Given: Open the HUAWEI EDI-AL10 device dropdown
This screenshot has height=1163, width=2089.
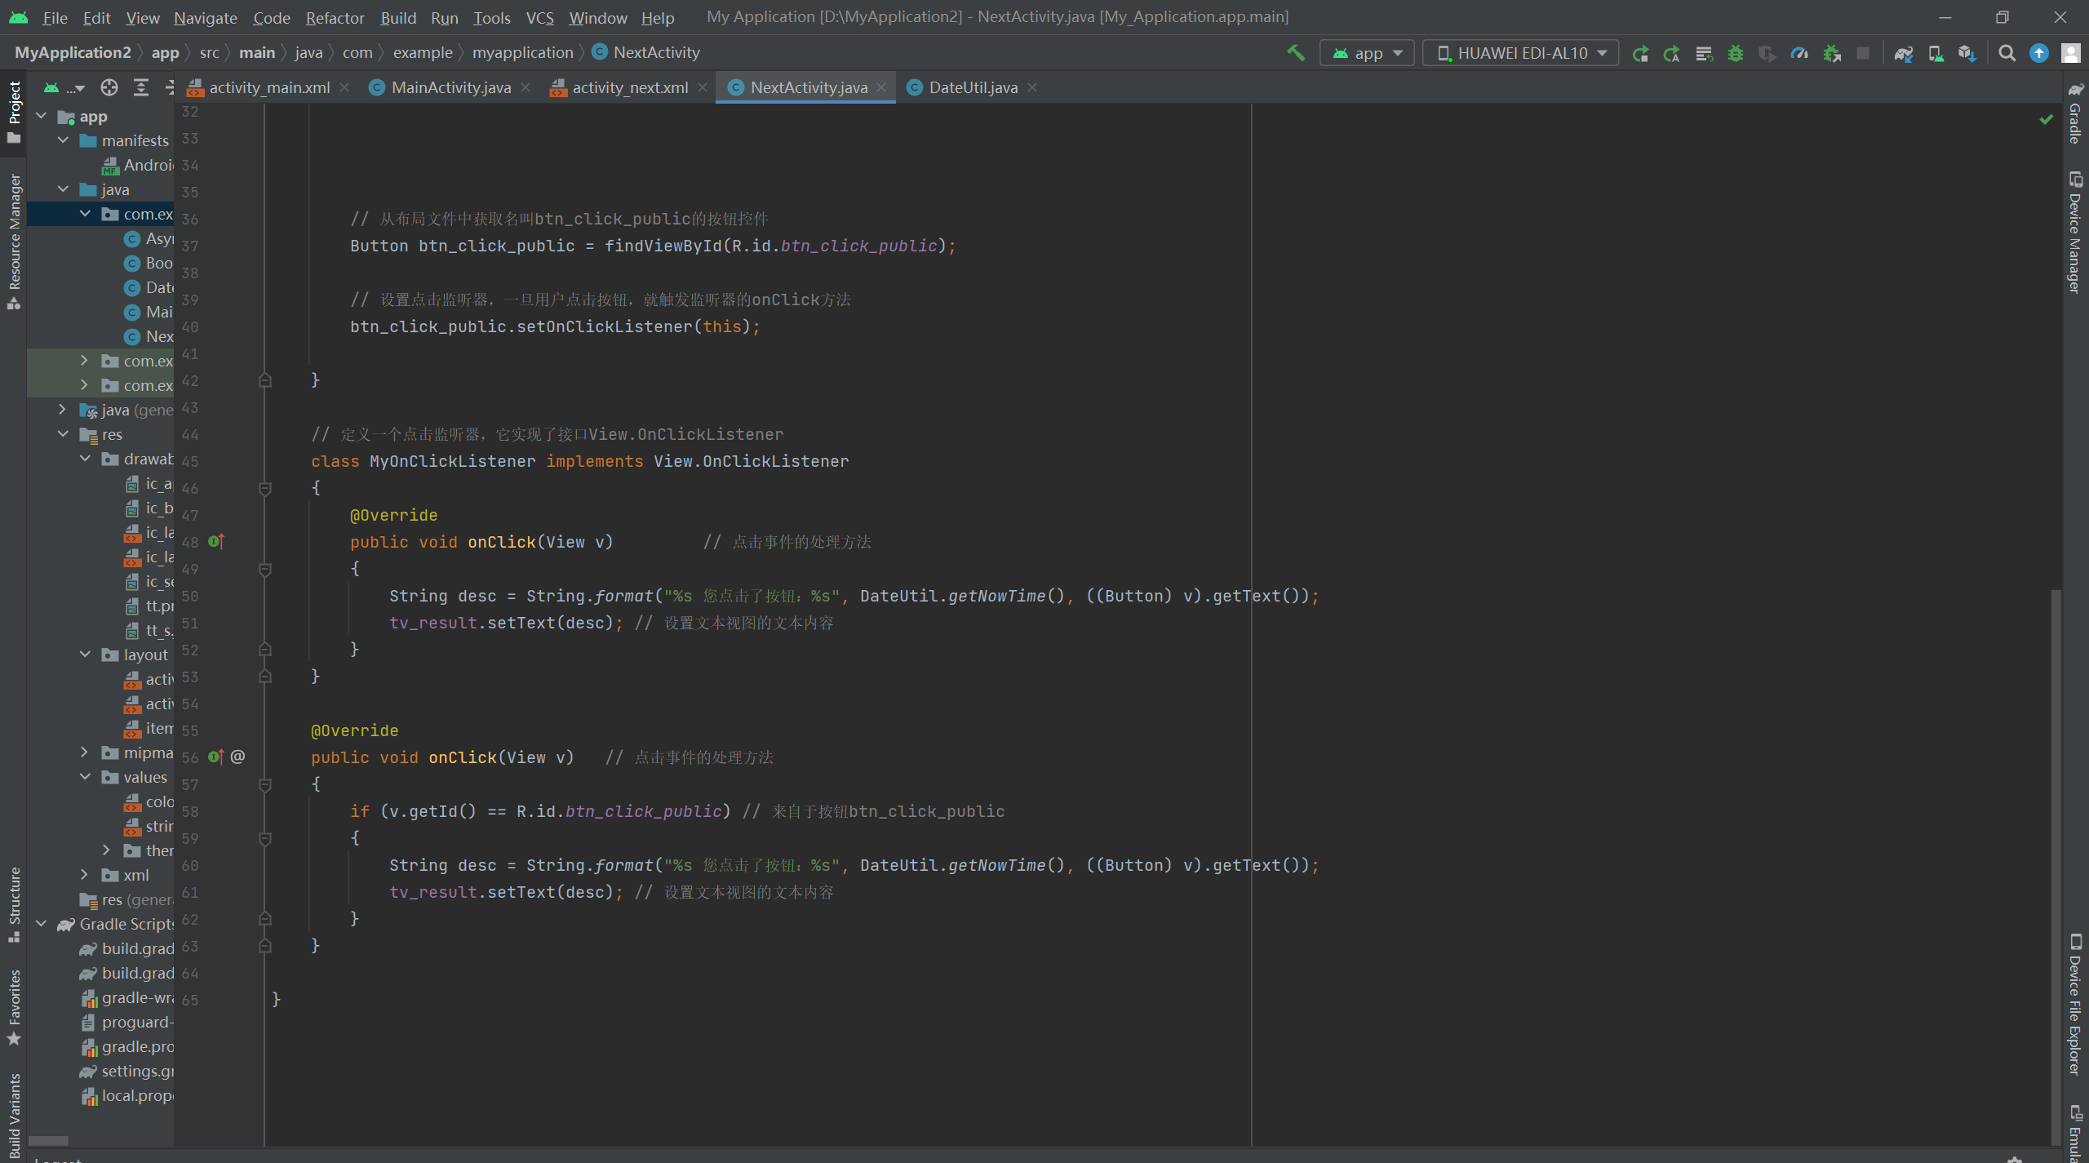Looking at the screenshot, I should (1521, 53).
